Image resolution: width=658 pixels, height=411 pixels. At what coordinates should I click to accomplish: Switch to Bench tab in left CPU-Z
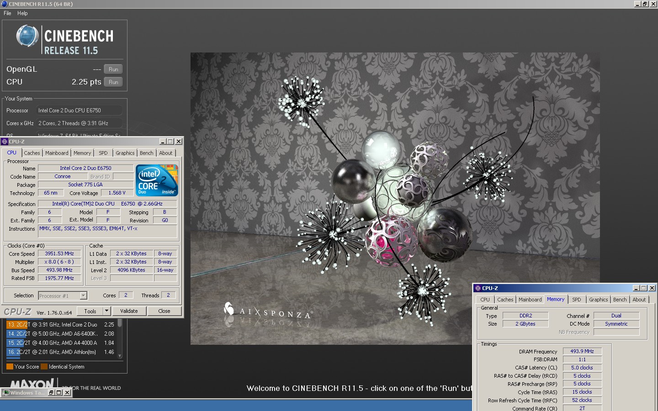[147, 153]
